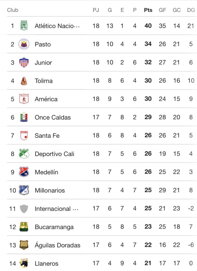
Task: Click the Medellín club crest
Action: pyautogui.click(x=24, y=172)
